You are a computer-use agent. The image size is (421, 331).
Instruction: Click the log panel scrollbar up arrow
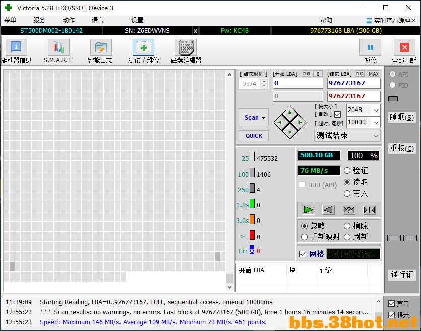pos(378,301)
